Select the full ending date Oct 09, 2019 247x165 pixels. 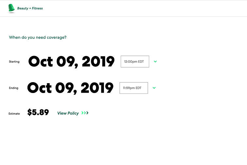(x=70, y=88)
